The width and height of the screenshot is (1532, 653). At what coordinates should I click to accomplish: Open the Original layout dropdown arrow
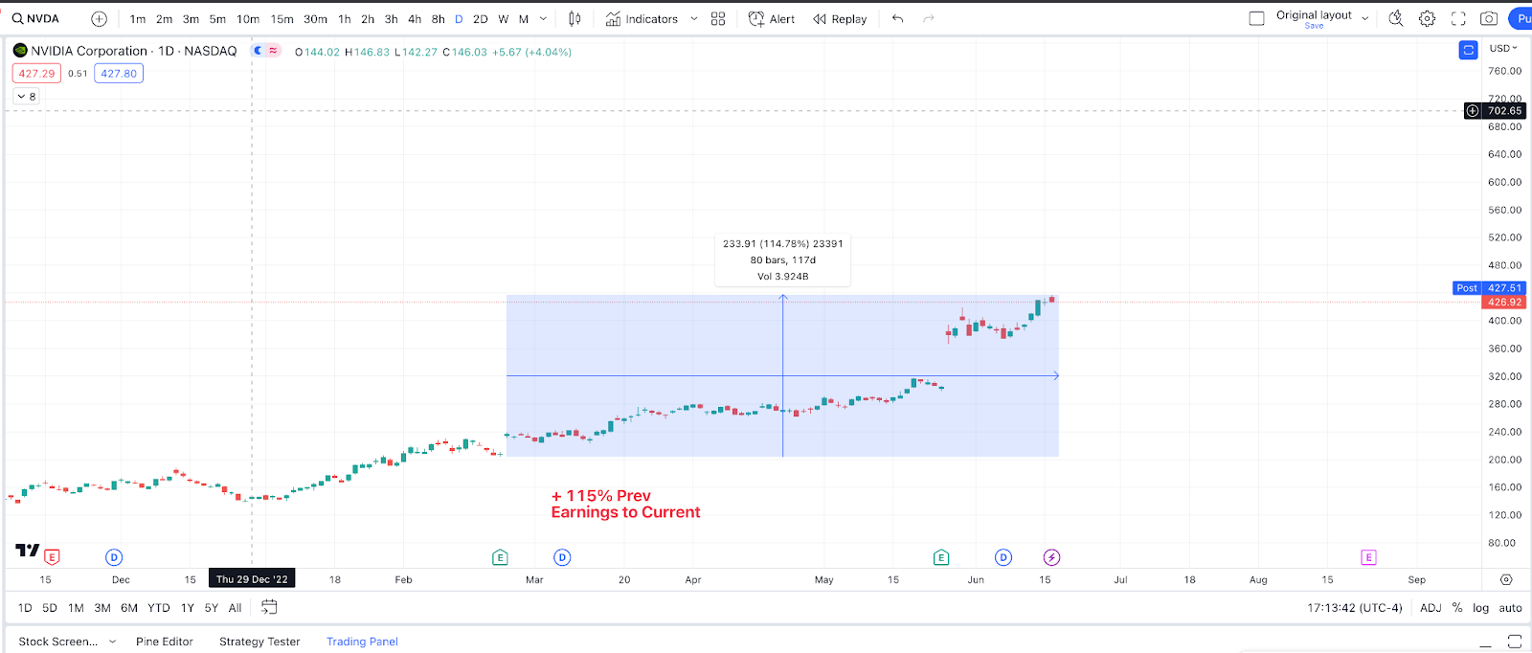[1365, 19]
